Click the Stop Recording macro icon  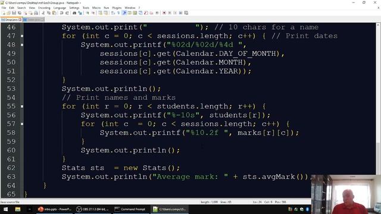point(170,13)
